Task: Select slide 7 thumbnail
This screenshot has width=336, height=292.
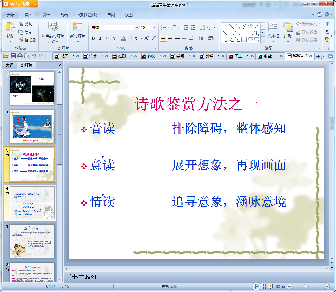Action: [x=32, y=241]
